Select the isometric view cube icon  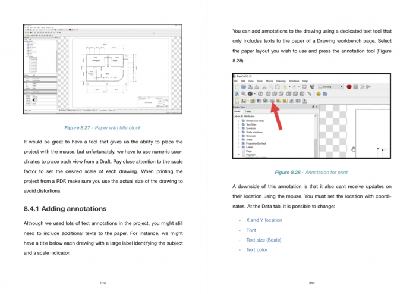point(260,94)
